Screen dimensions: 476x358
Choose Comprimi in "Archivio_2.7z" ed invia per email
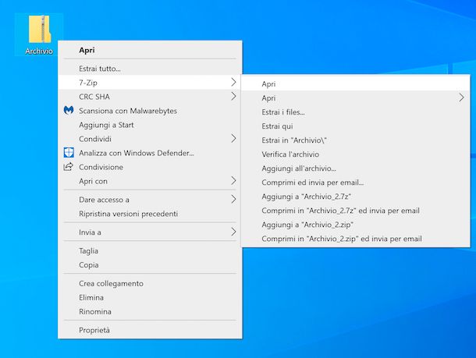point(356,211)
